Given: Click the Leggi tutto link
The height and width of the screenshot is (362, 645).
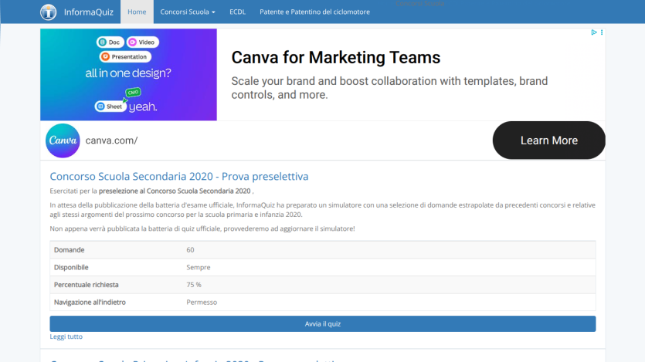Looking at the screenshot, I should click(x=66, y=337).
